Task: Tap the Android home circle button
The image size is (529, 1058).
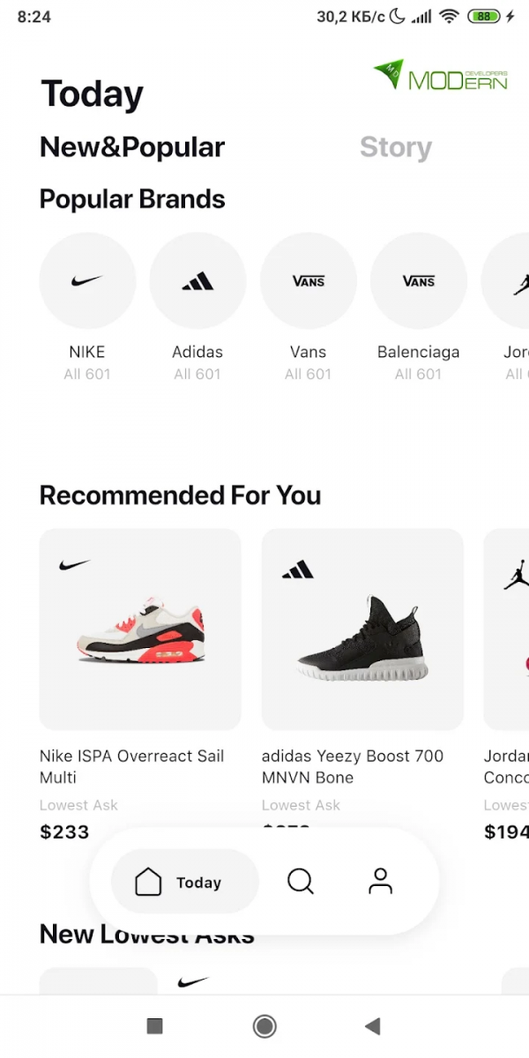Action: [264, 1025]
